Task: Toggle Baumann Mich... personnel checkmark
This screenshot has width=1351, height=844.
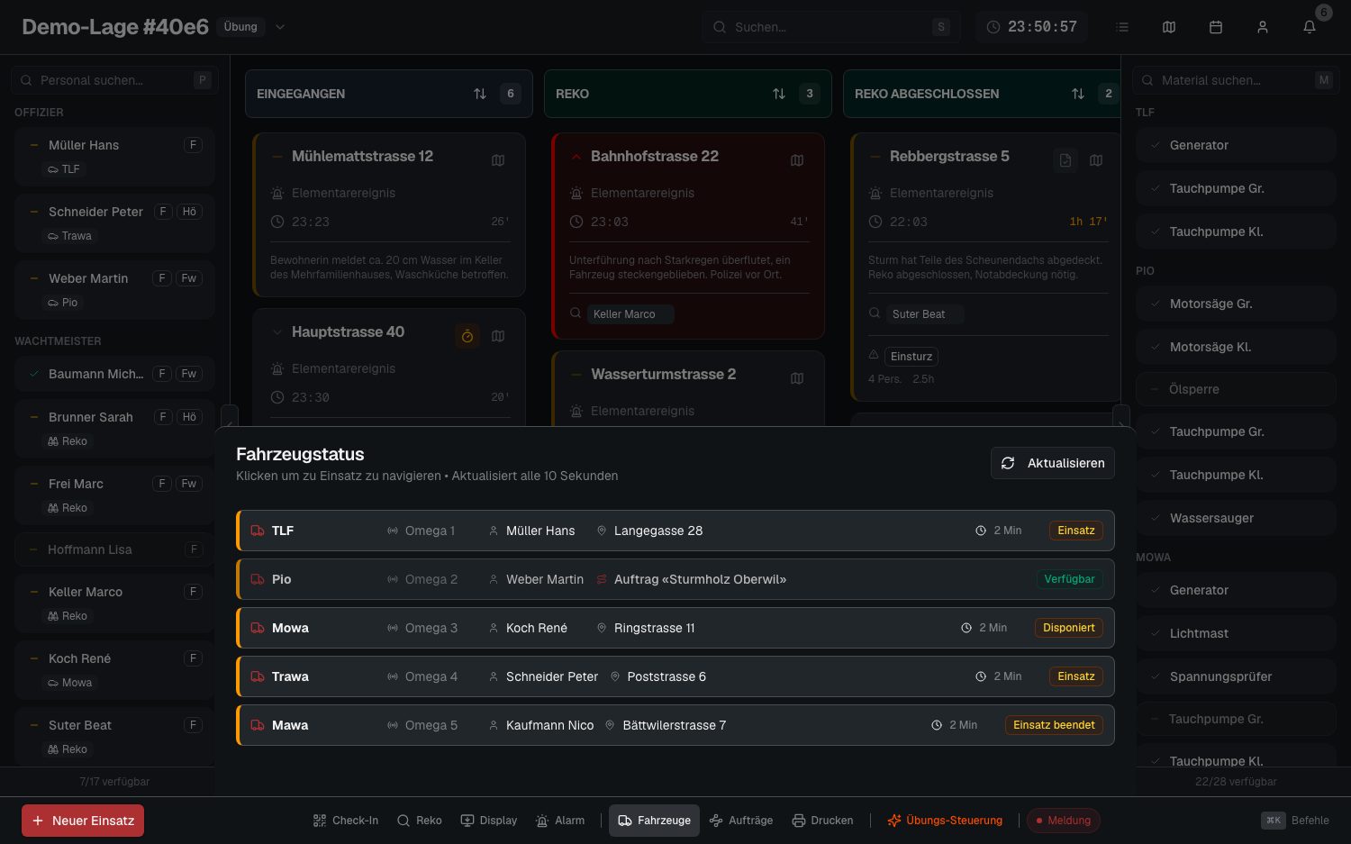Action: click(x=34, y=374)
